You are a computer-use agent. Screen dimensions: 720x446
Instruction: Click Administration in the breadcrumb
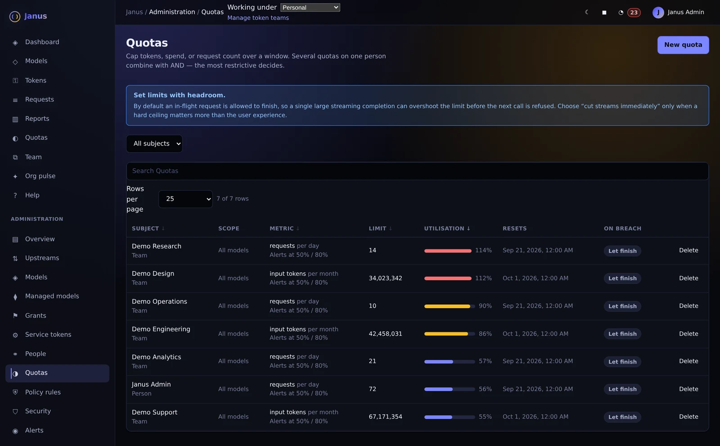[172, 12]
